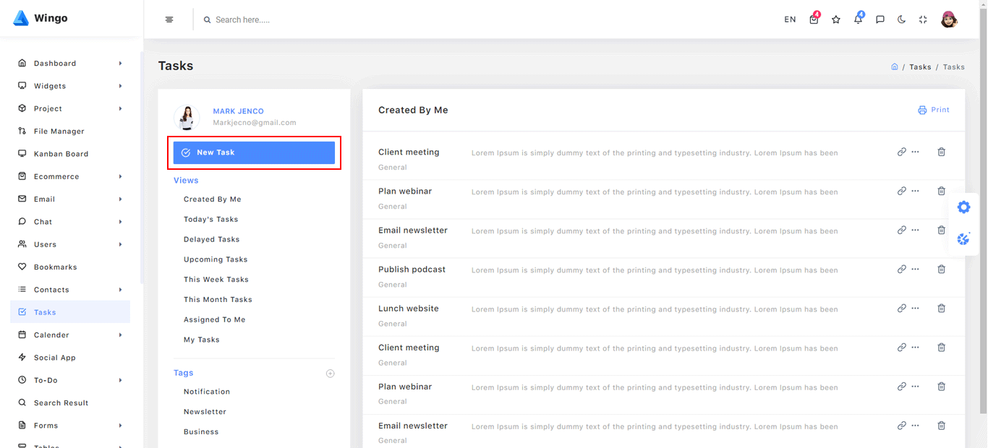Click the Search here input field
Screen dimensions: 988x448
289,20
